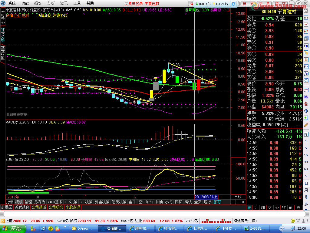Click the pencil drawing tool icon
The width and height of the screenshot is (310, 233).
pos(306,125)
